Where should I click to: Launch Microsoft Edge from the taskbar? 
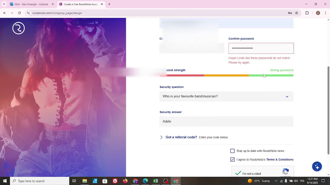[145, 181]
